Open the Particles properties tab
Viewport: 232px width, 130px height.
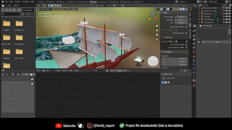point(194,65)
